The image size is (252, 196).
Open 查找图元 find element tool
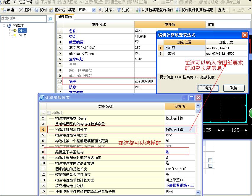(67, 2)
